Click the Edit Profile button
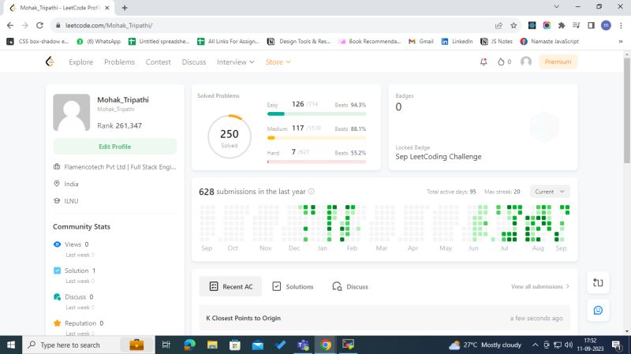 [x=114, y=147]
